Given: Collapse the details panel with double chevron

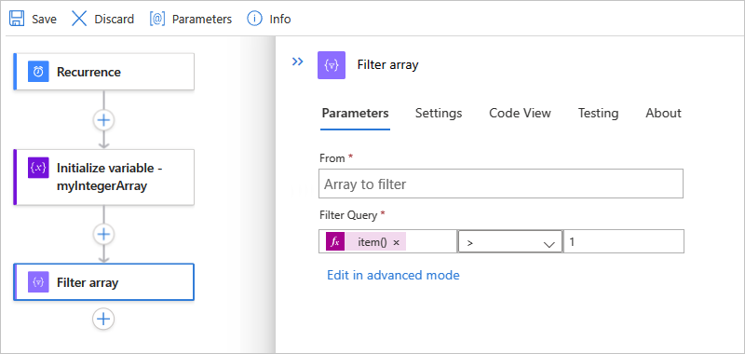Looking at the screenshot, I should (298, 61).
